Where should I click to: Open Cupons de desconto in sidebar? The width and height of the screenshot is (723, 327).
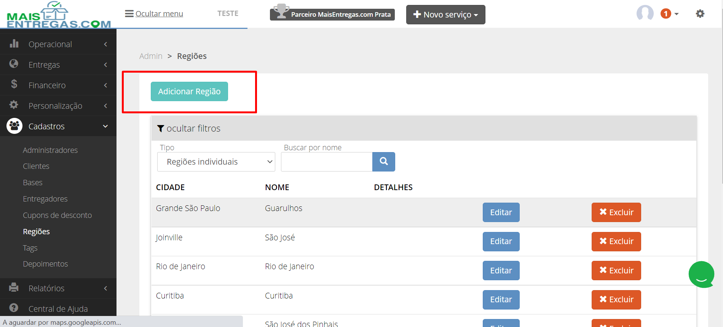(x=57, y=215)
